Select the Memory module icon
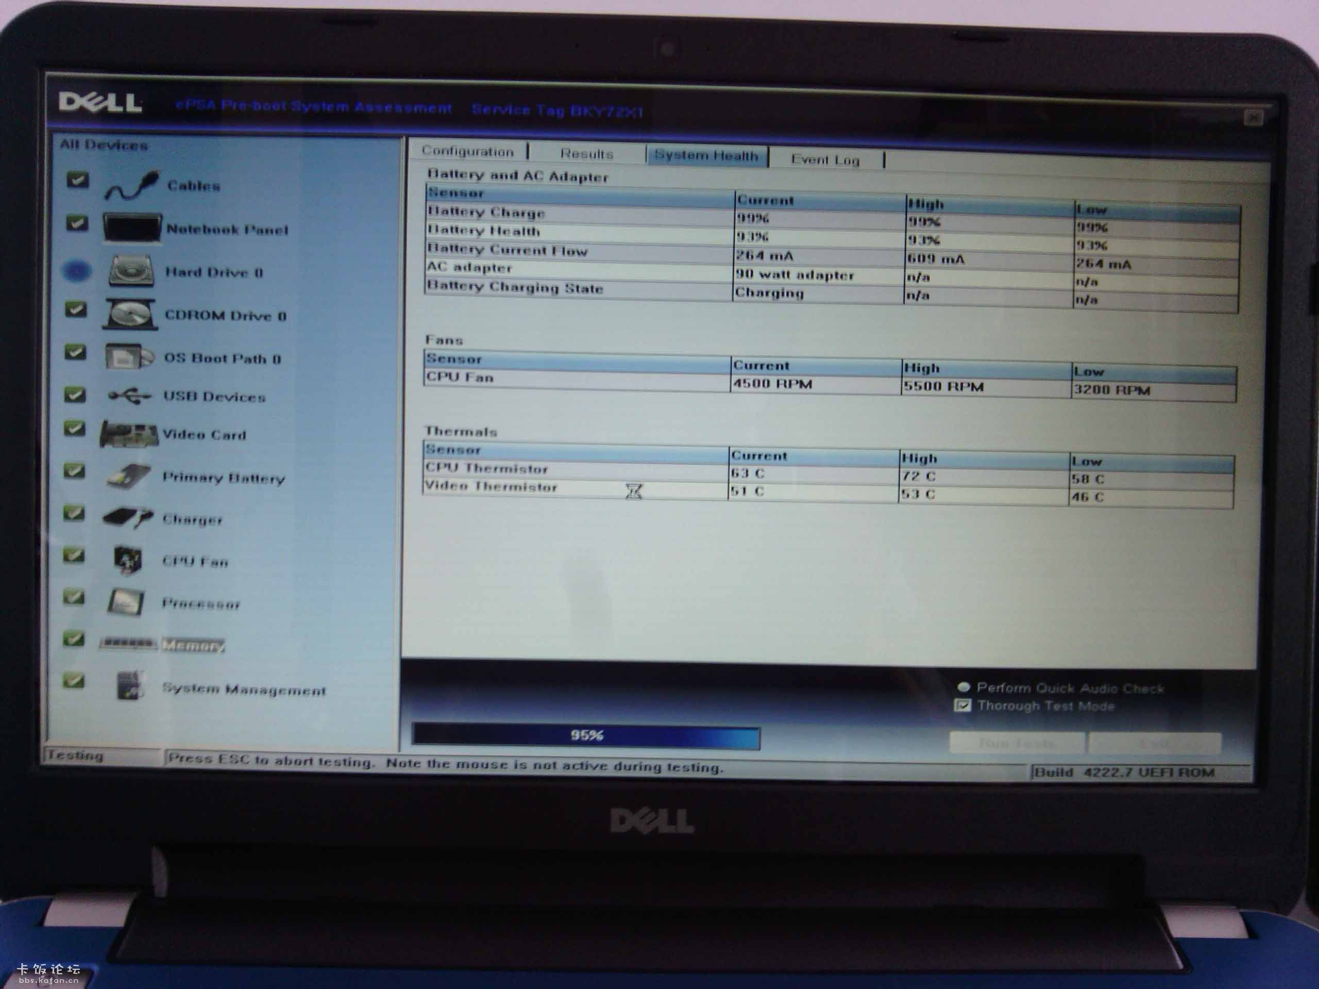1319x989 pixels. 128,644
